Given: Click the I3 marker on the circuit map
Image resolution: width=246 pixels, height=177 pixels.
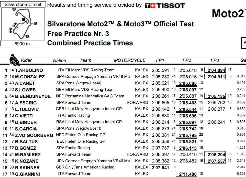Looking at the screenshot, I should pos(35,23).
